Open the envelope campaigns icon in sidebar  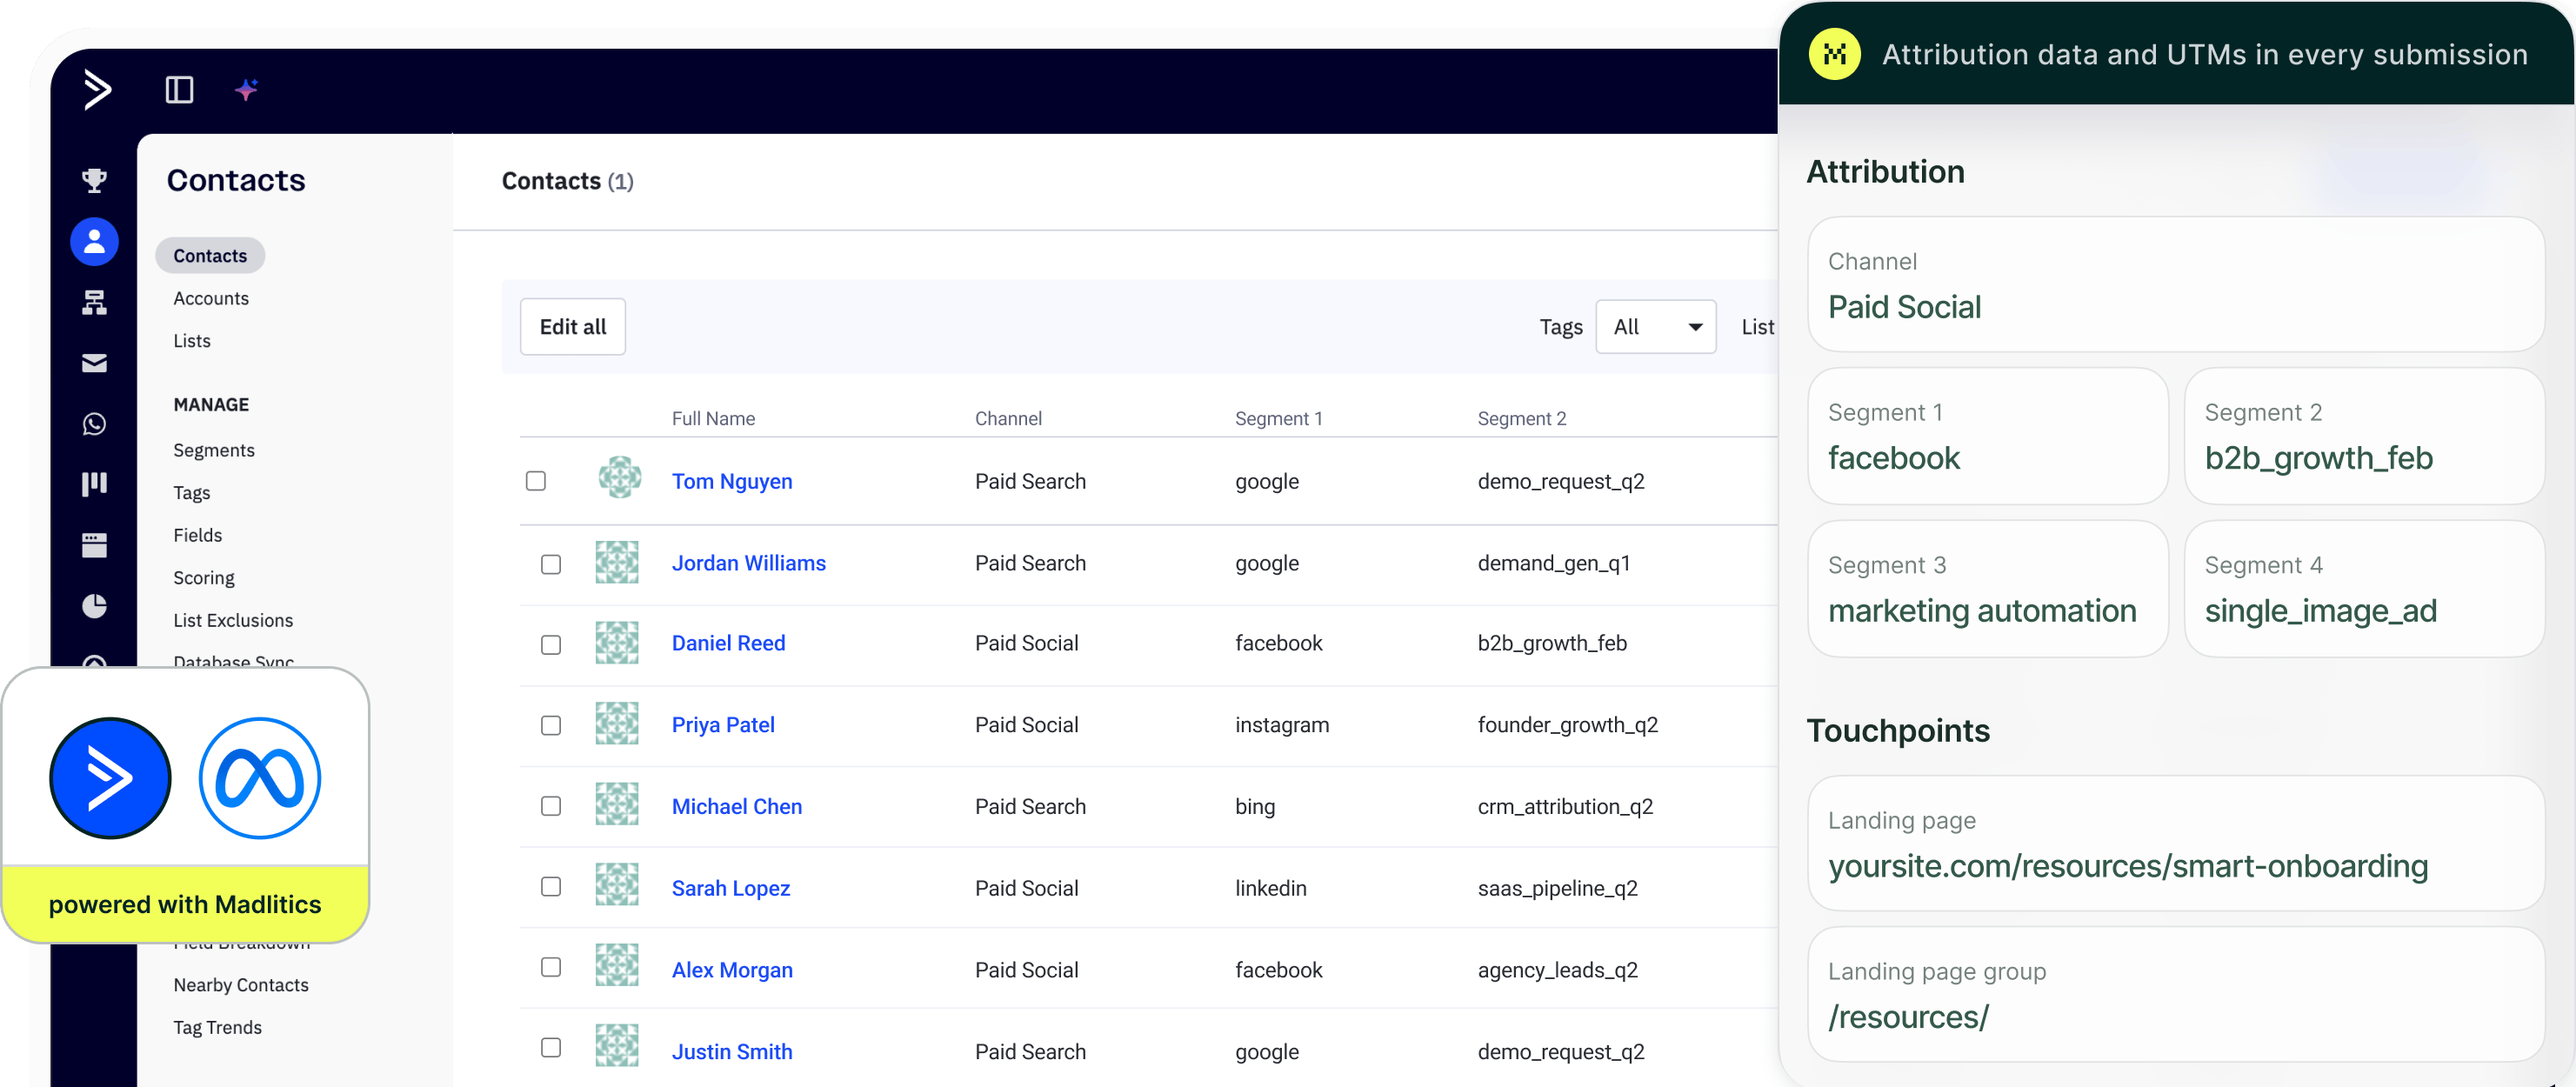pyautogui.click(x=94, y=363)
